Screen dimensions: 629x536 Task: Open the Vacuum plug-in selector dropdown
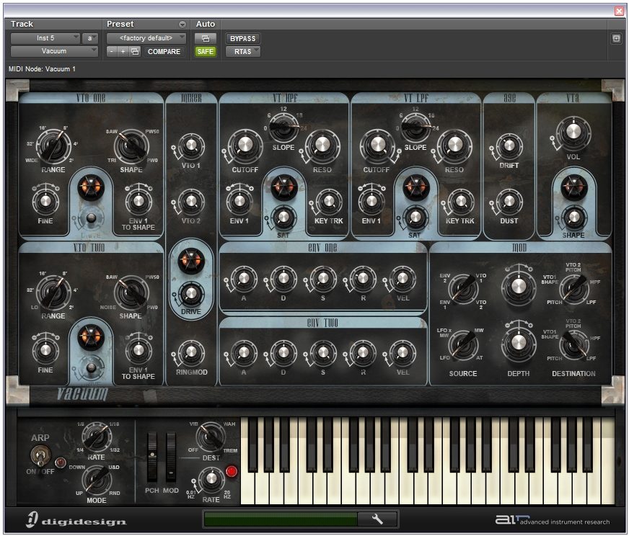(x=54, y=51)
